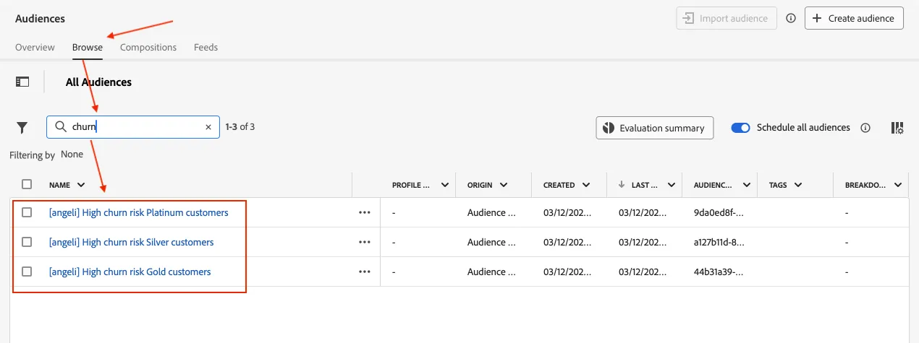Go to the Feeds tab
The image size is (919, 343).
[206, 47]
